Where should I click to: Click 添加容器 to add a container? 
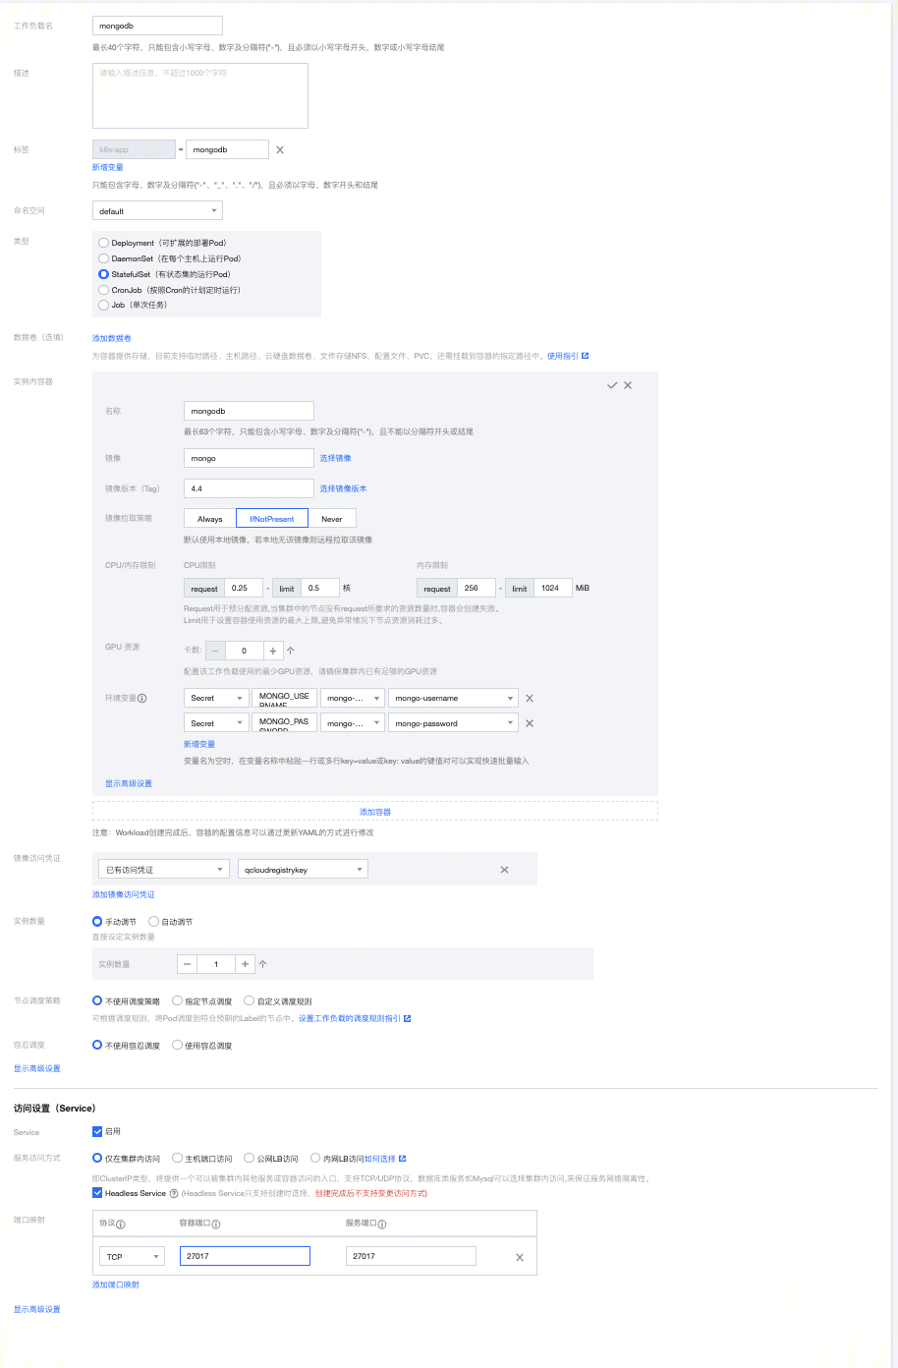(x=375, y=812)
